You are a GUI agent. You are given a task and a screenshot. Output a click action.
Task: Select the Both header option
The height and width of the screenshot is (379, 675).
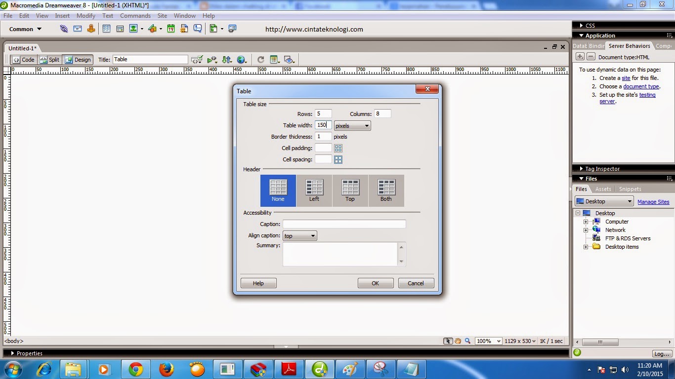coord(386,190)
